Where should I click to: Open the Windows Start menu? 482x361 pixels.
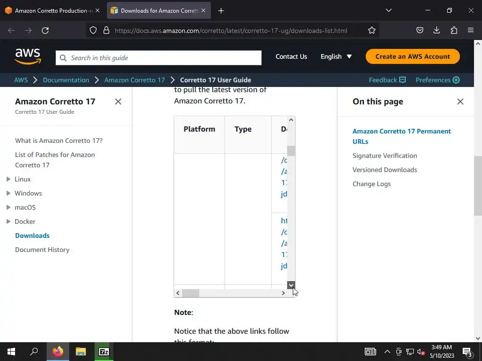[x=11, y=352]
